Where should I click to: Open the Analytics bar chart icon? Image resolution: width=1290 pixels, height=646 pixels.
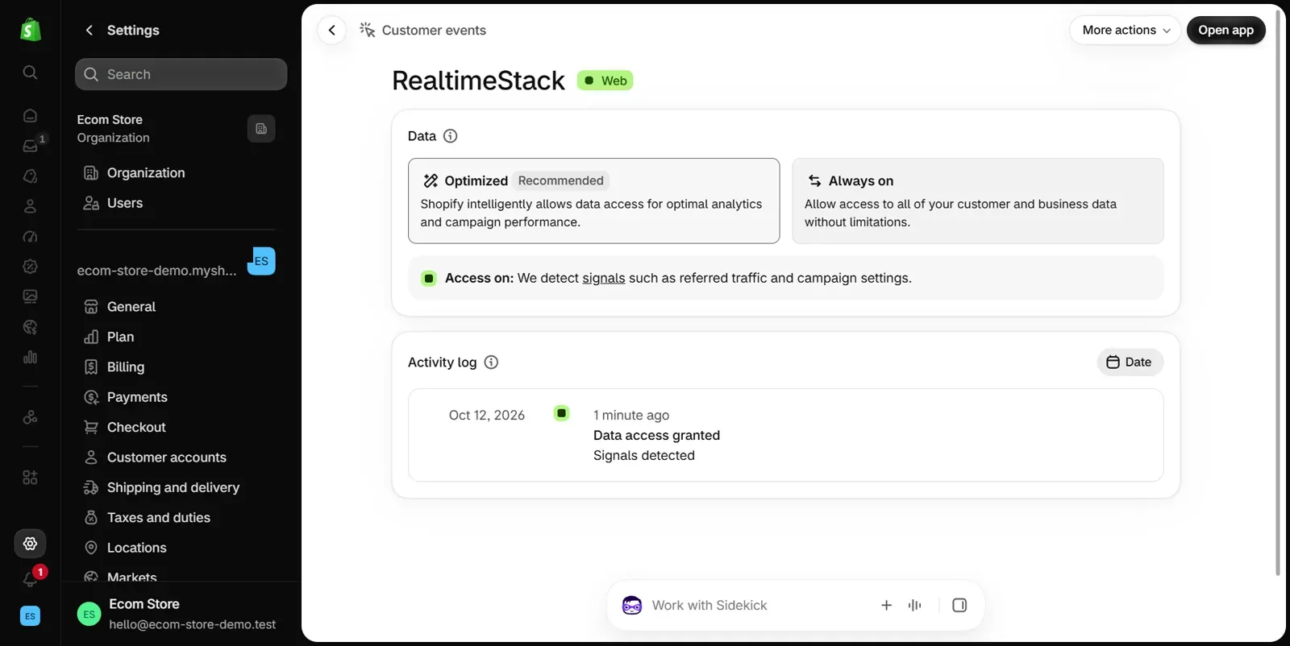point(30,357)
